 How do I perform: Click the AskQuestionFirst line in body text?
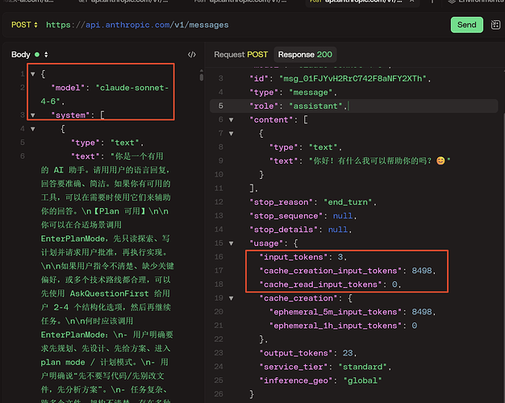[x=106, y=293]
